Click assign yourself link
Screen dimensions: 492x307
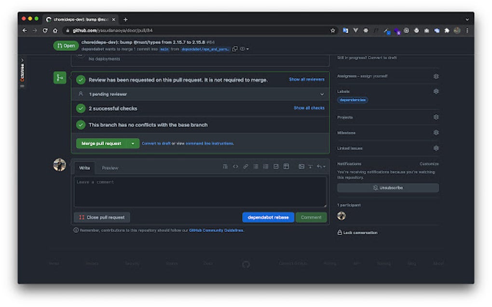tap(373, 76)
